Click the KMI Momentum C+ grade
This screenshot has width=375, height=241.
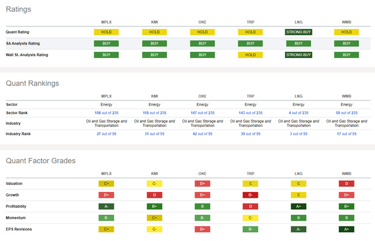tap(155, 218)
